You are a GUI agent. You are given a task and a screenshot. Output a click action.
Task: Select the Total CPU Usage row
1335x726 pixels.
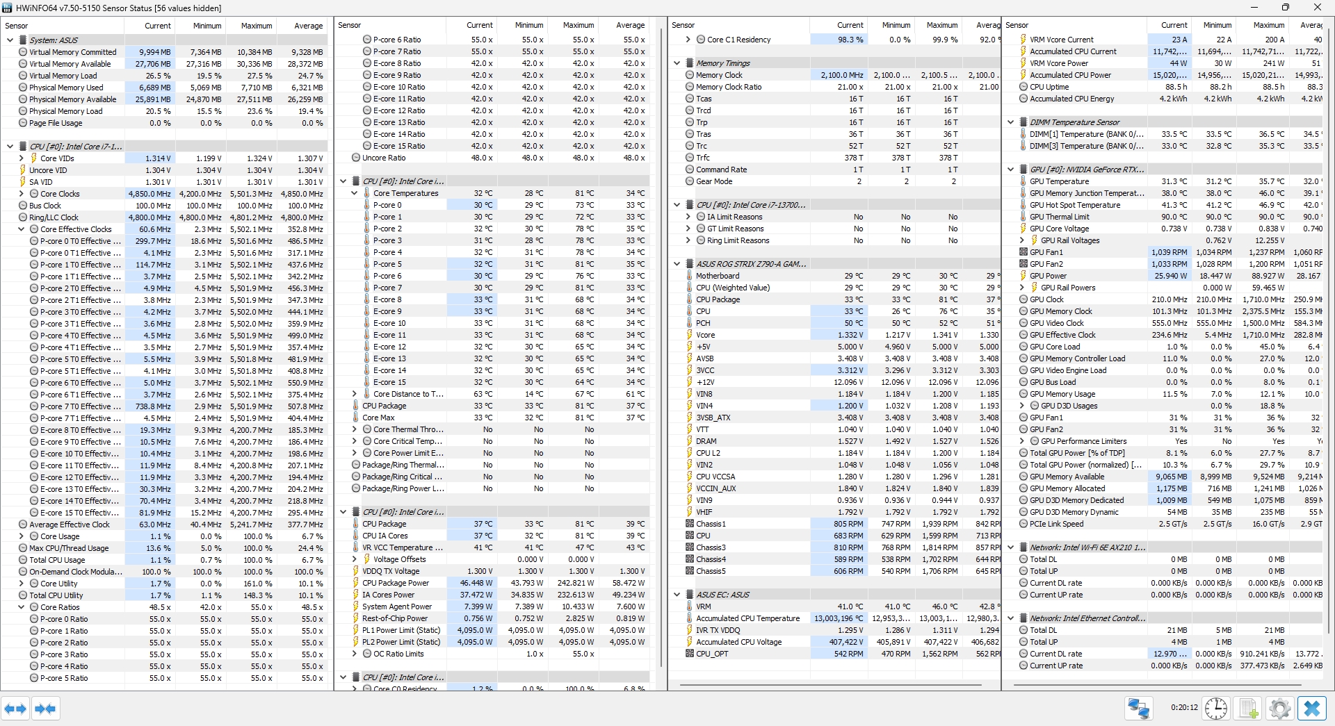click(x=57, y=560)
